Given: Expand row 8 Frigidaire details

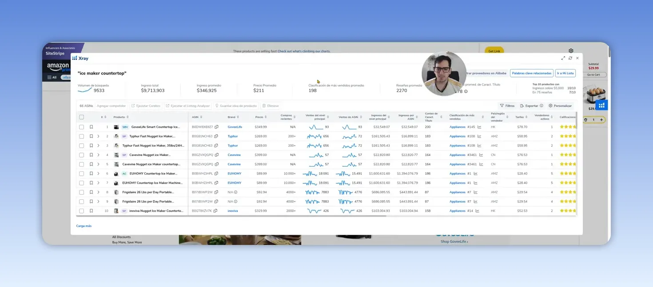Looking at the screenshot, I should [x=98, y=192].
